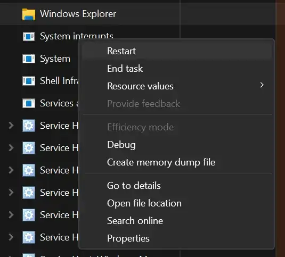Select the 'Services a' process name
The width and height of the screenshot is (285, 257).
coord(60,103)
